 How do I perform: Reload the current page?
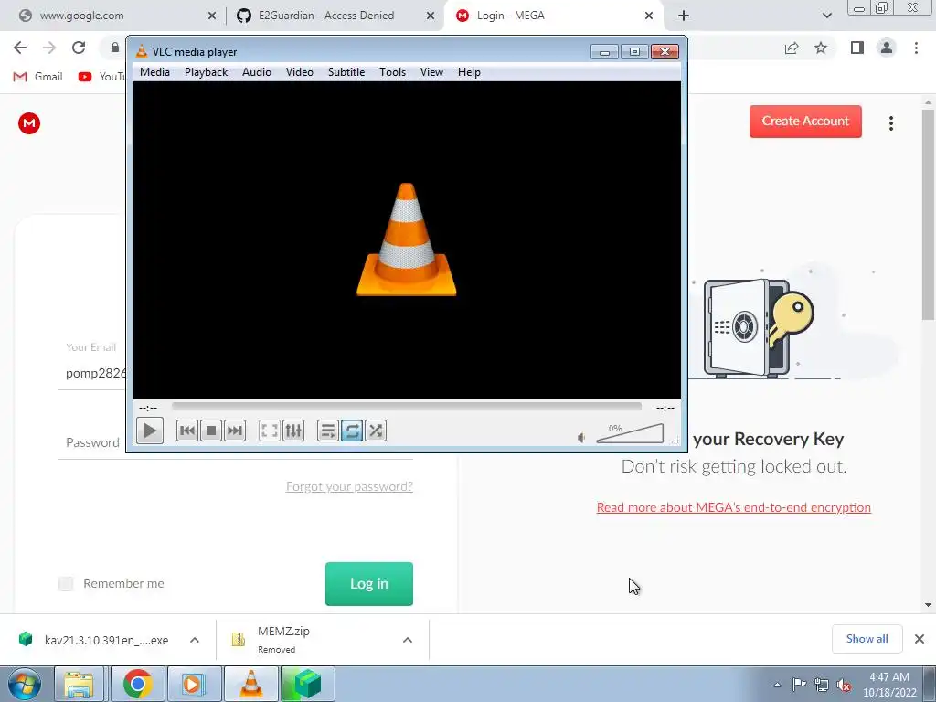pos(79,48)
